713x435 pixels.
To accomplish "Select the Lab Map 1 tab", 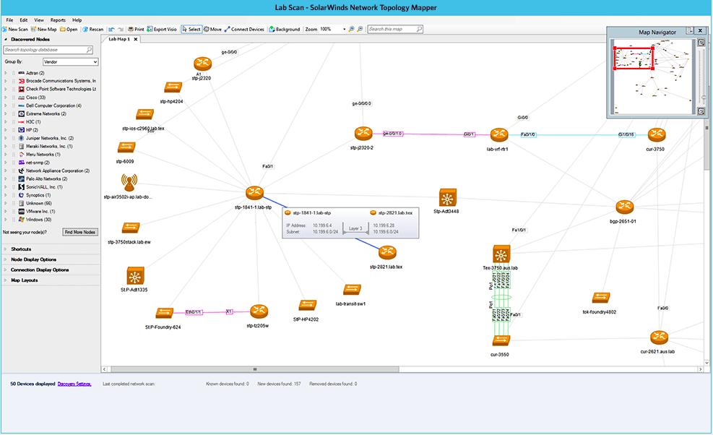I will (x=118, y=39).
